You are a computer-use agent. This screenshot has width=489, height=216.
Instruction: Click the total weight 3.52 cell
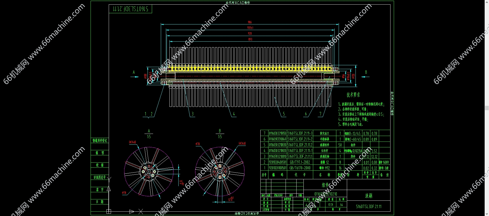pyautogui.click(x=374, y=151)
